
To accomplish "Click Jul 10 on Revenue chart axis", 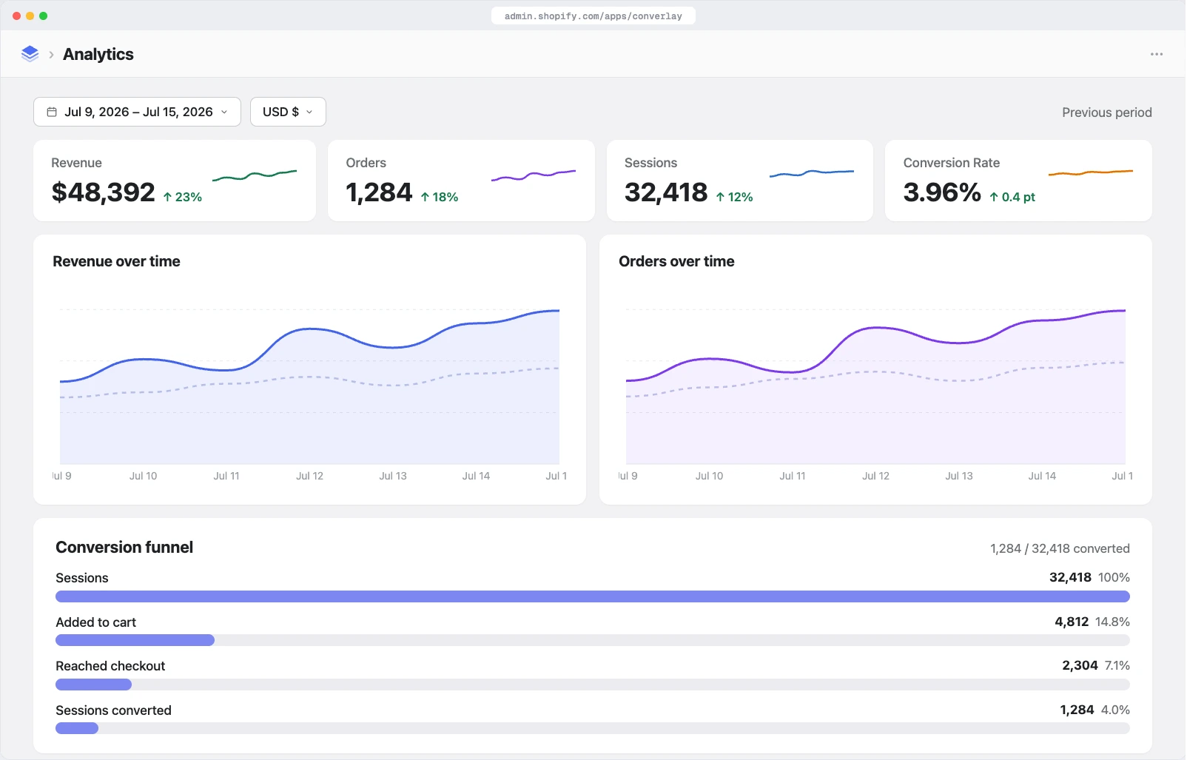I will [x=143, y=476].
